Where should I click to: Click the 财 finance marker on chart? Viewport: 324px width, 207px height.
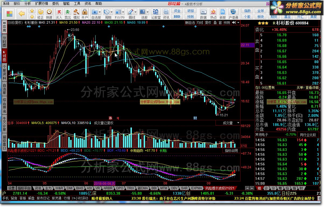tap(195, 118)
